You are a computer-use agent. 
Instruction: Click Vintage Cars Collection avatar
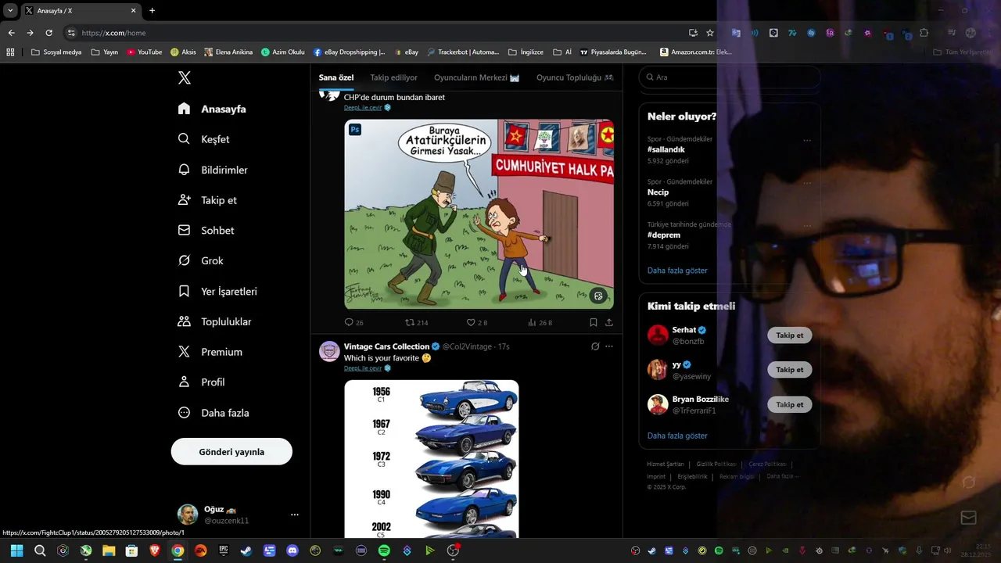tap(329, 351)
